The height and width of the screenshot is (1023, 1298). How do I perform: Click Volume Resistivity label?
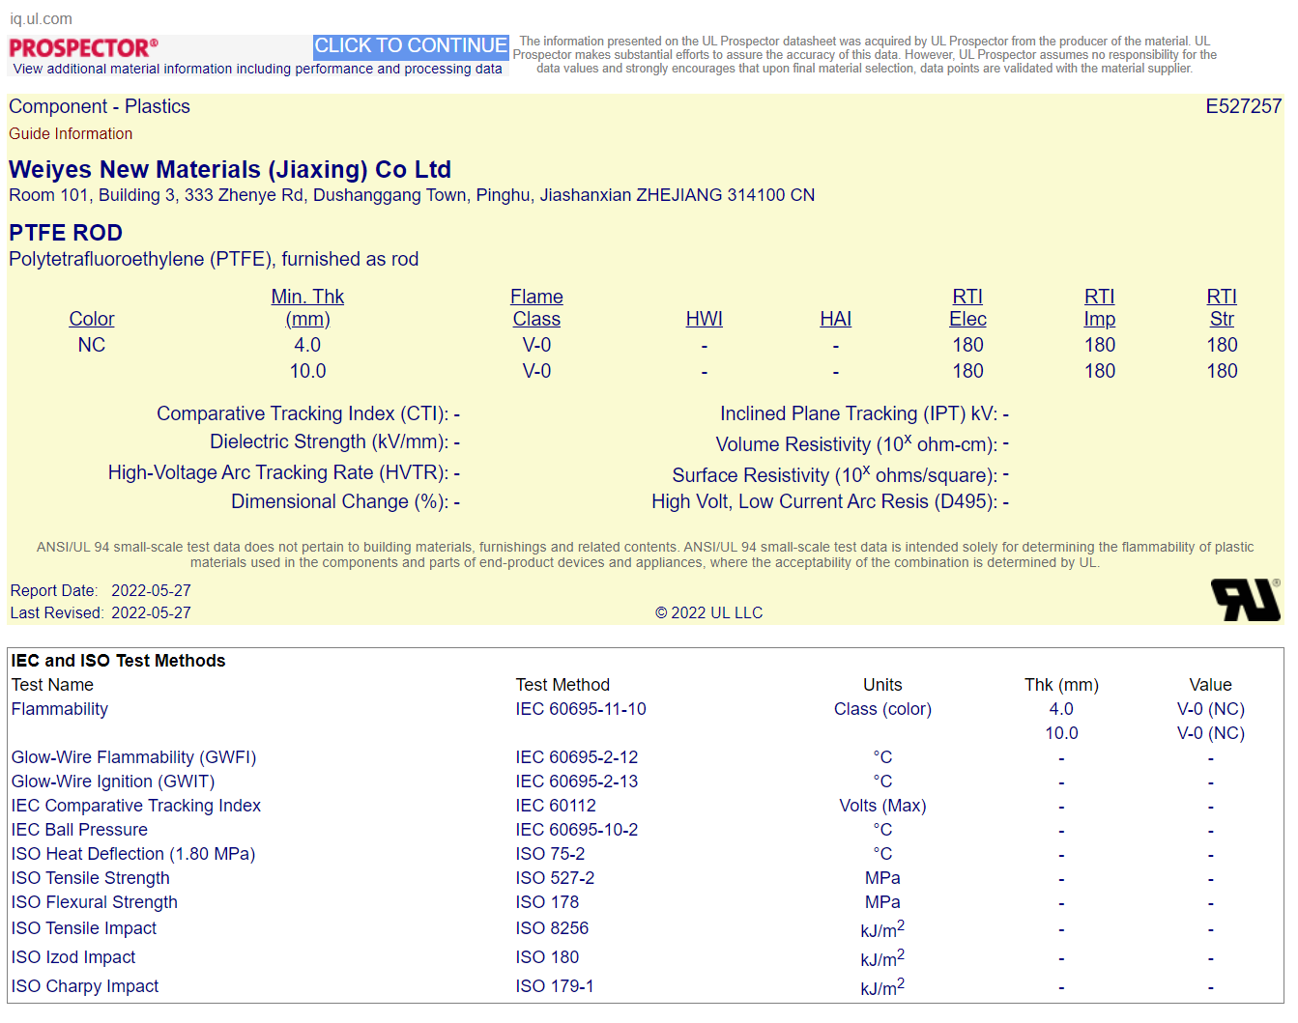click(856, 443)
